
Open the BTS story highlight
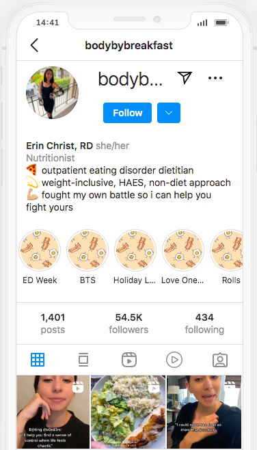(x=87, y=250)
